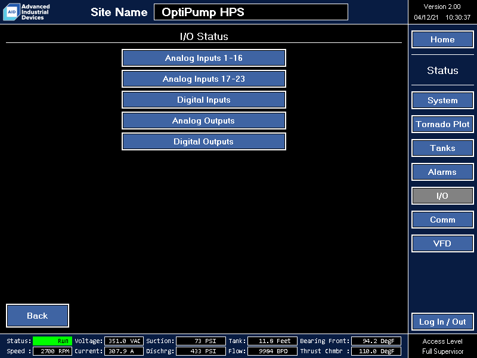Click the Status heading in sidebar
477x358 pixels.
click(x=442, y=70)
